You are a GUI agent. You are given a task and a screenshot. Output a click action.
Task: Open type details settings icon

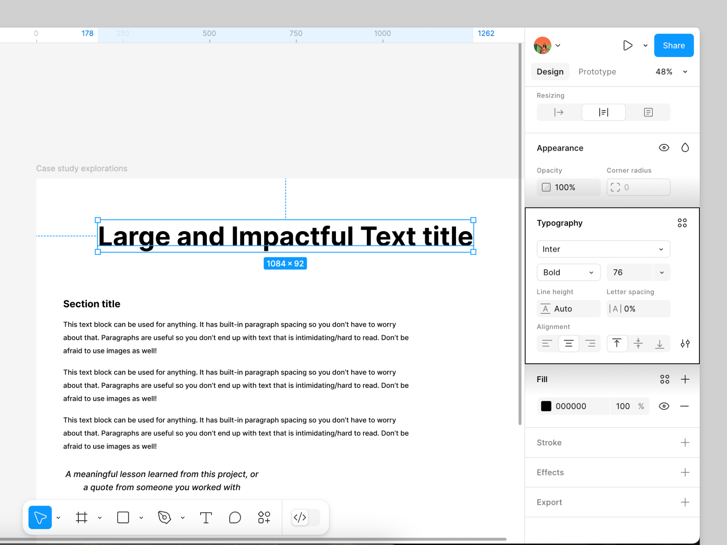685,344
